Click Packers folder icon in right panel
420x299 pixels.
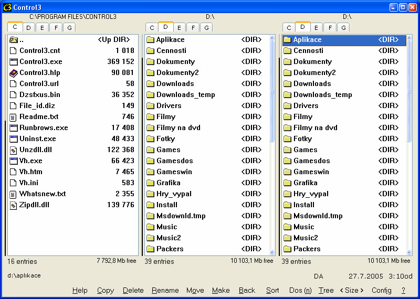[x=287, y=249]
